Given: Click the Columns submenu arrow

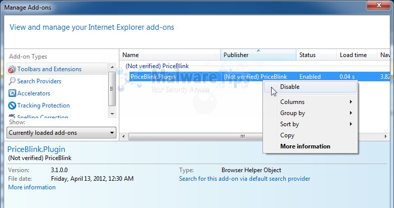Looking at the screenshot, I should (351, 102).
